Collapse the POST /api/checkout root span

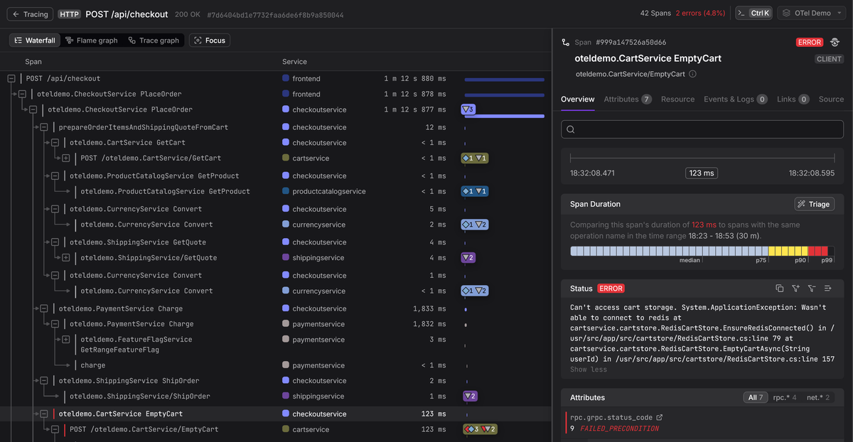[11, 79]
